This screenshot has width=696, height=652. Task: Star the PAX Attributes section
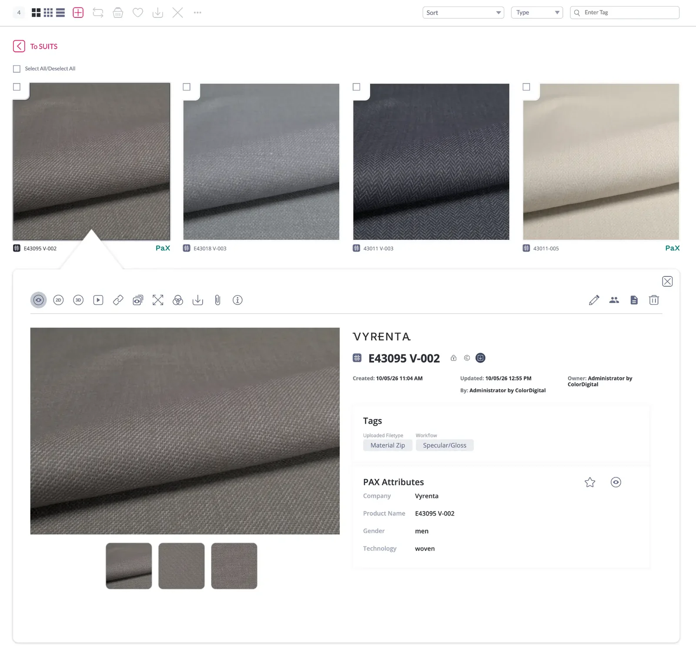point(590,482)
